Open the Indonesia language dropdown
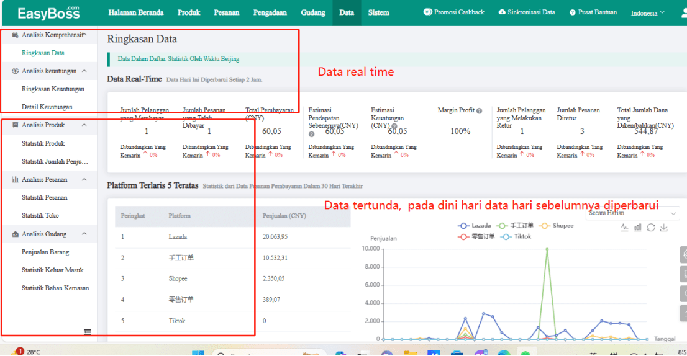687x356 pixels. [x=648, y=12]
